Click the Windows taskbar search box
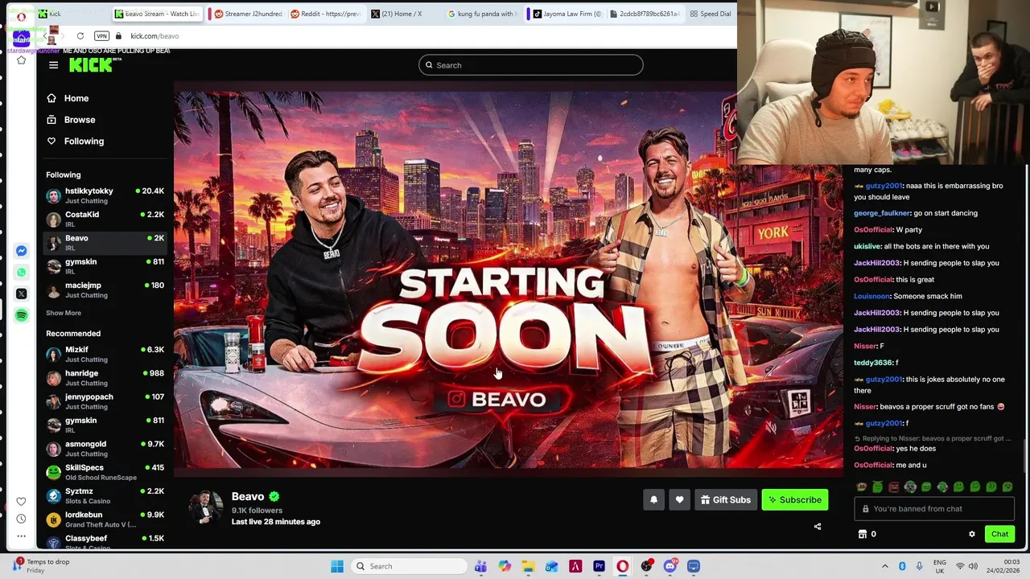 point(408,566)
